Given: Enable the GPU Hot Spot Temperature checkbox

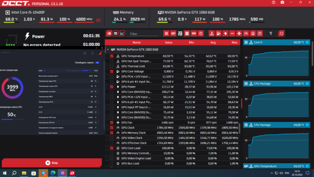Looking at the screenshot, I should [111, 61].
